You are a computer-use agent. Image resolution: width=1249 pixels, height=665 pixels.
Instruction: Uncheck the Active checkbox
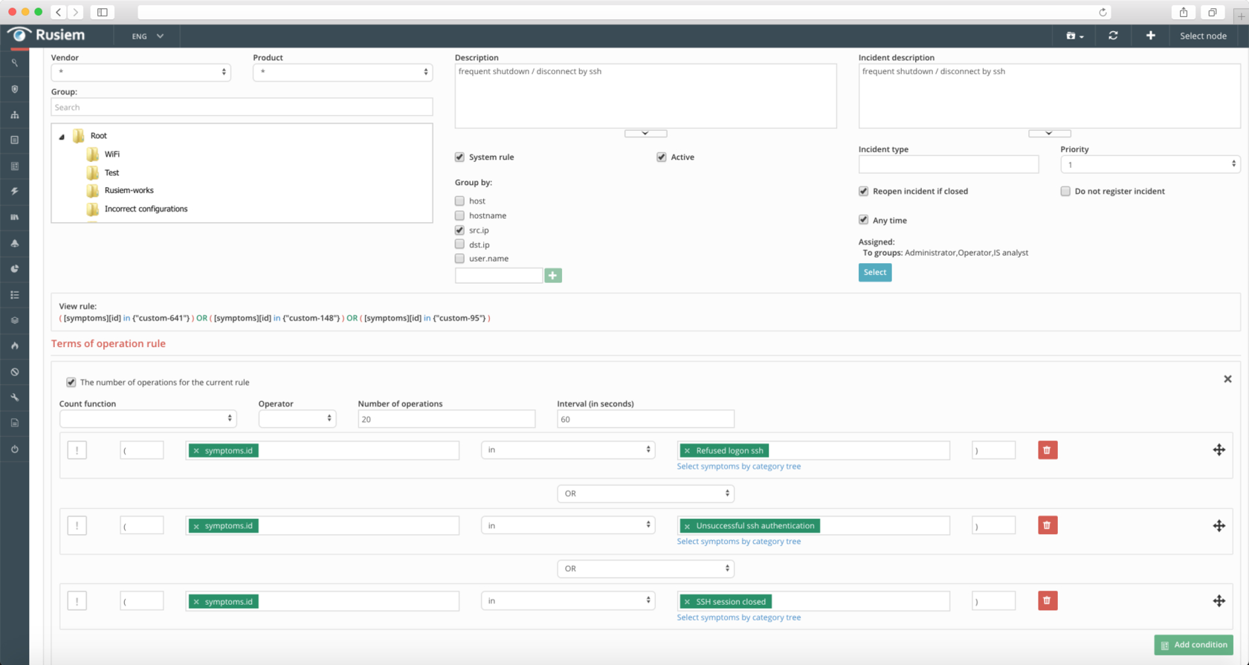[x=662, y=157]
